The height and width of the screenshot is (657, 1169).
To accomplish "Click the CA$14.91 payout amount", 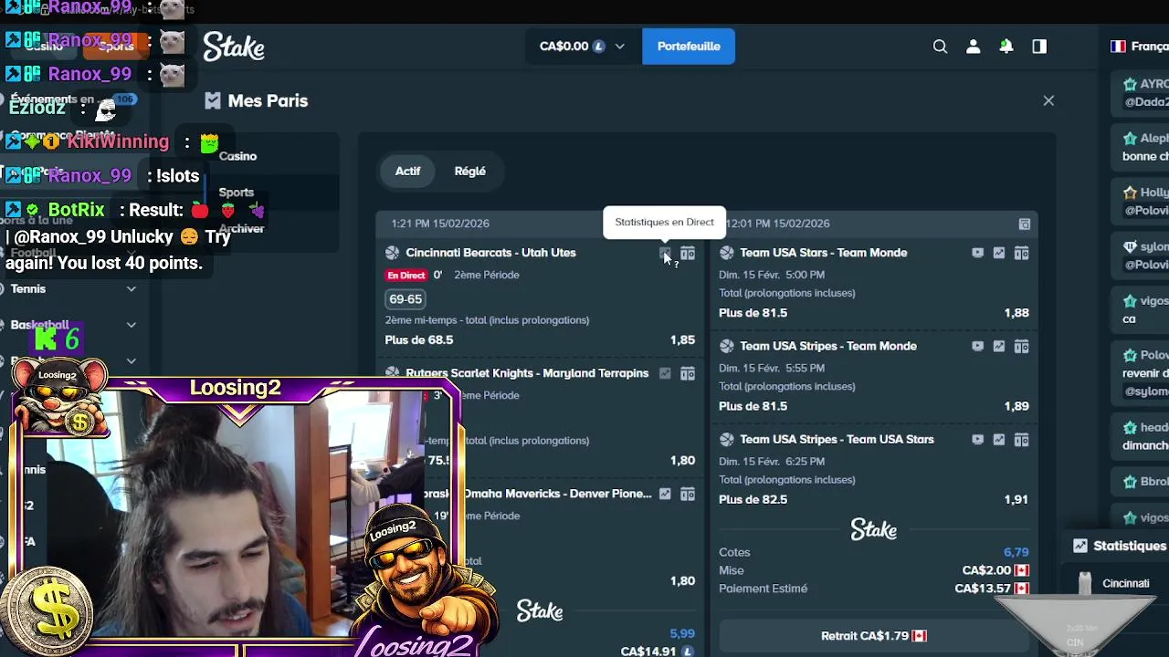I will pyautogui.click(x=648, y=651).
